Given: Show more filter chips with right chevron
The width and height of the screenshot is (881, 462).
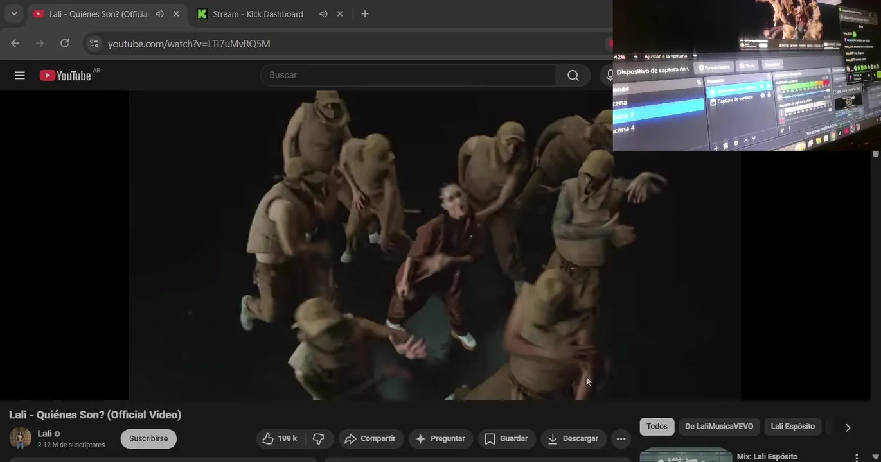Looking at the screenshot, I should click(848, 427).
